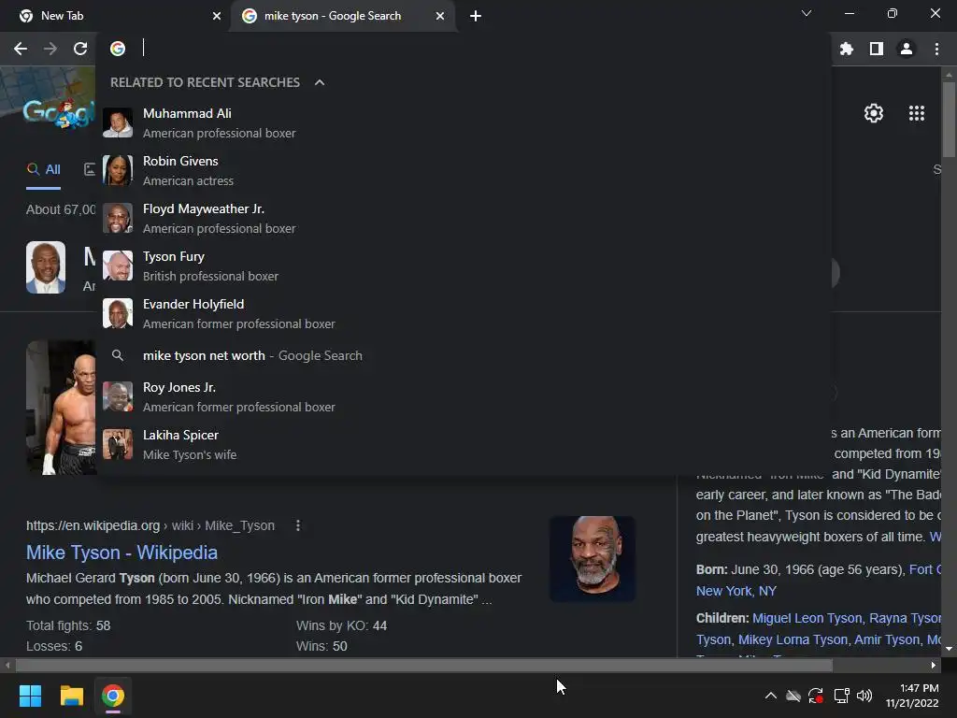Show hidden system tray icons
Viewport: 957px width, 718px height.
pos(771,696)
